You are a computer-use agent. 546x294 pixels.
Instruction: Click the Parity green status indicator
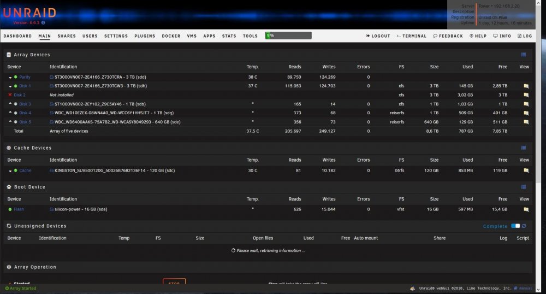[15, 77]
